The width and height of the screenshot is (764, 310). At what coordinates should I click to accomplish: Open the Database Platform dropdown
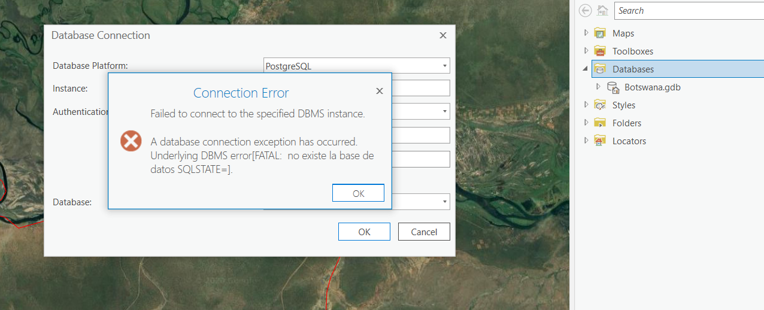445,66
